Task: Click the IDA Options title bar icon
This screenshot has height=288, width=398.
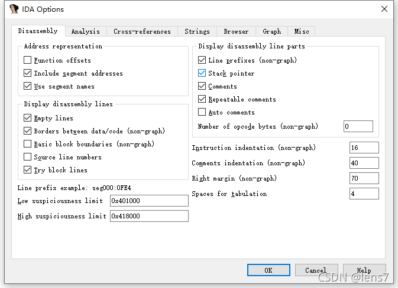Action: (14, 9)
